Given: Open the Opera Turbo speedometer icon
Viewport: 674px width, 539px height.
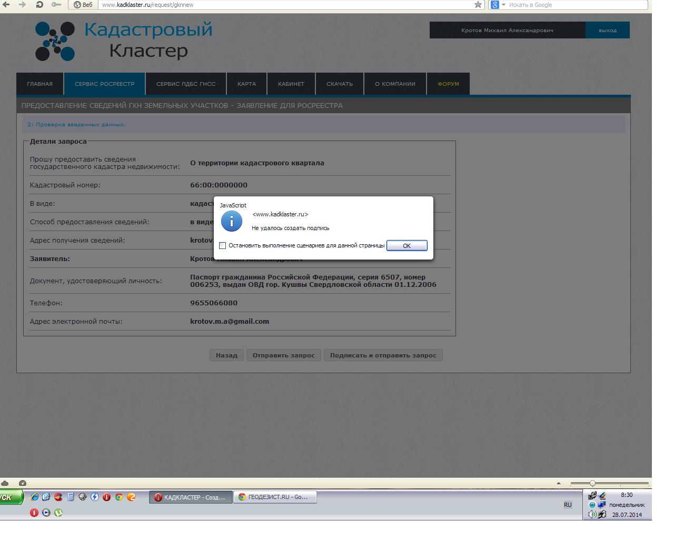Looking at the screenshot, I should coord(23,483).
